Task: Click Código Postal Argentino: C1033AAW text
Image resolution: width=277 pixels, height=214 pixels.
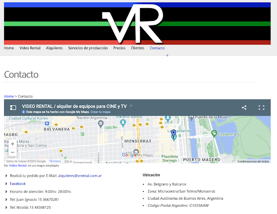Action: point(178,205)
